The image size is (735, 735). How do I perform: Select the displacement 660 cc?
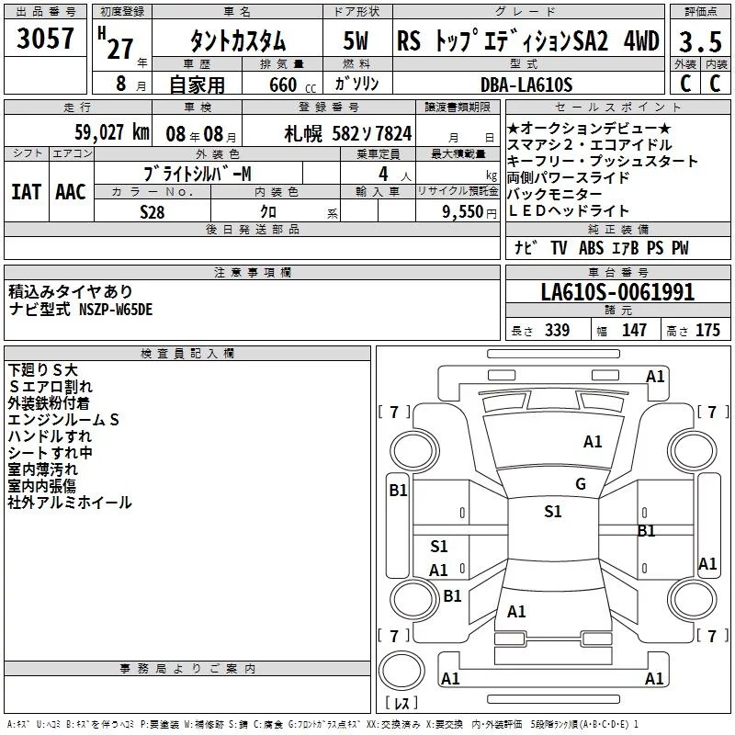point(292,85)
